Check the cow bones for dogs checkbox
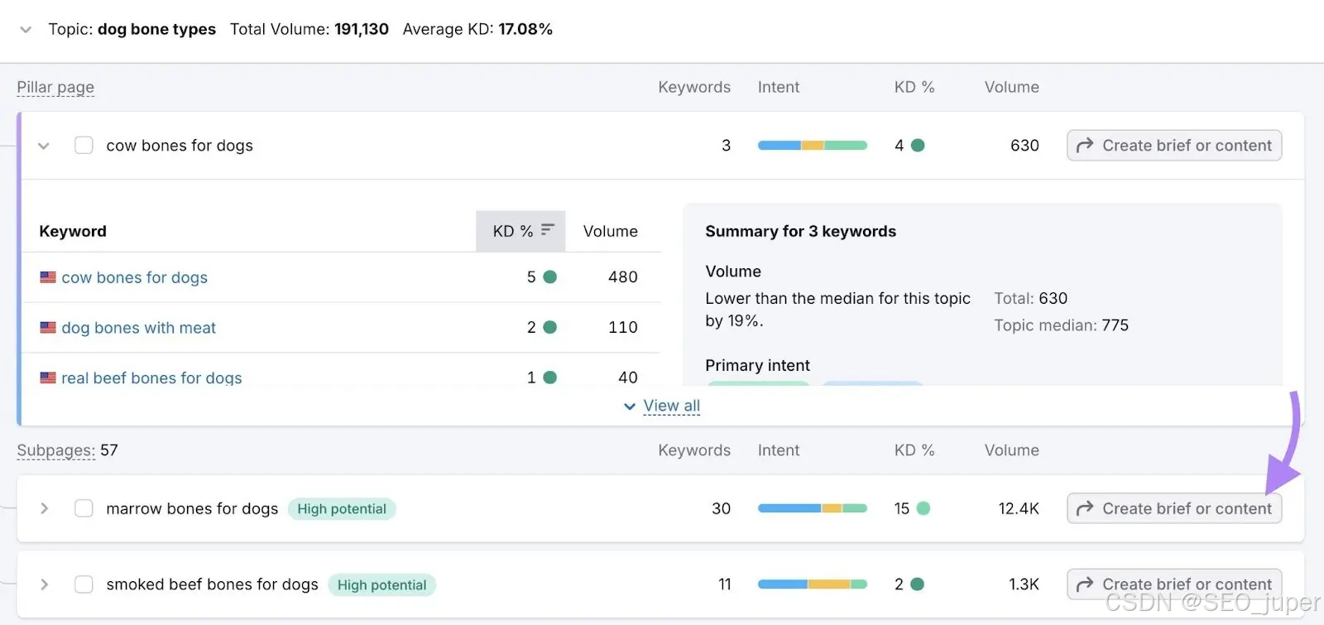Image resolution: width=1324 pixels, height=625 pixels. 84,145
